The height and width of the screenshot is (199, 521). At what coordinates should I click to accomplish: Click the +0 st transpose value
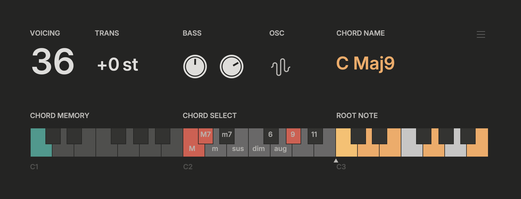pos(118,65)
